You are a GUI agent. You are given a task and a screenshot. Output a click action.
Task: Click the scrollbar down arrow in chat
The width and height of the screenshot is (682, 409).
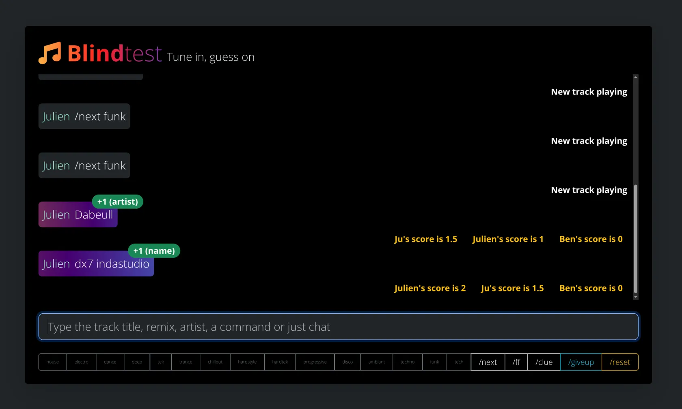pos(636,297)
